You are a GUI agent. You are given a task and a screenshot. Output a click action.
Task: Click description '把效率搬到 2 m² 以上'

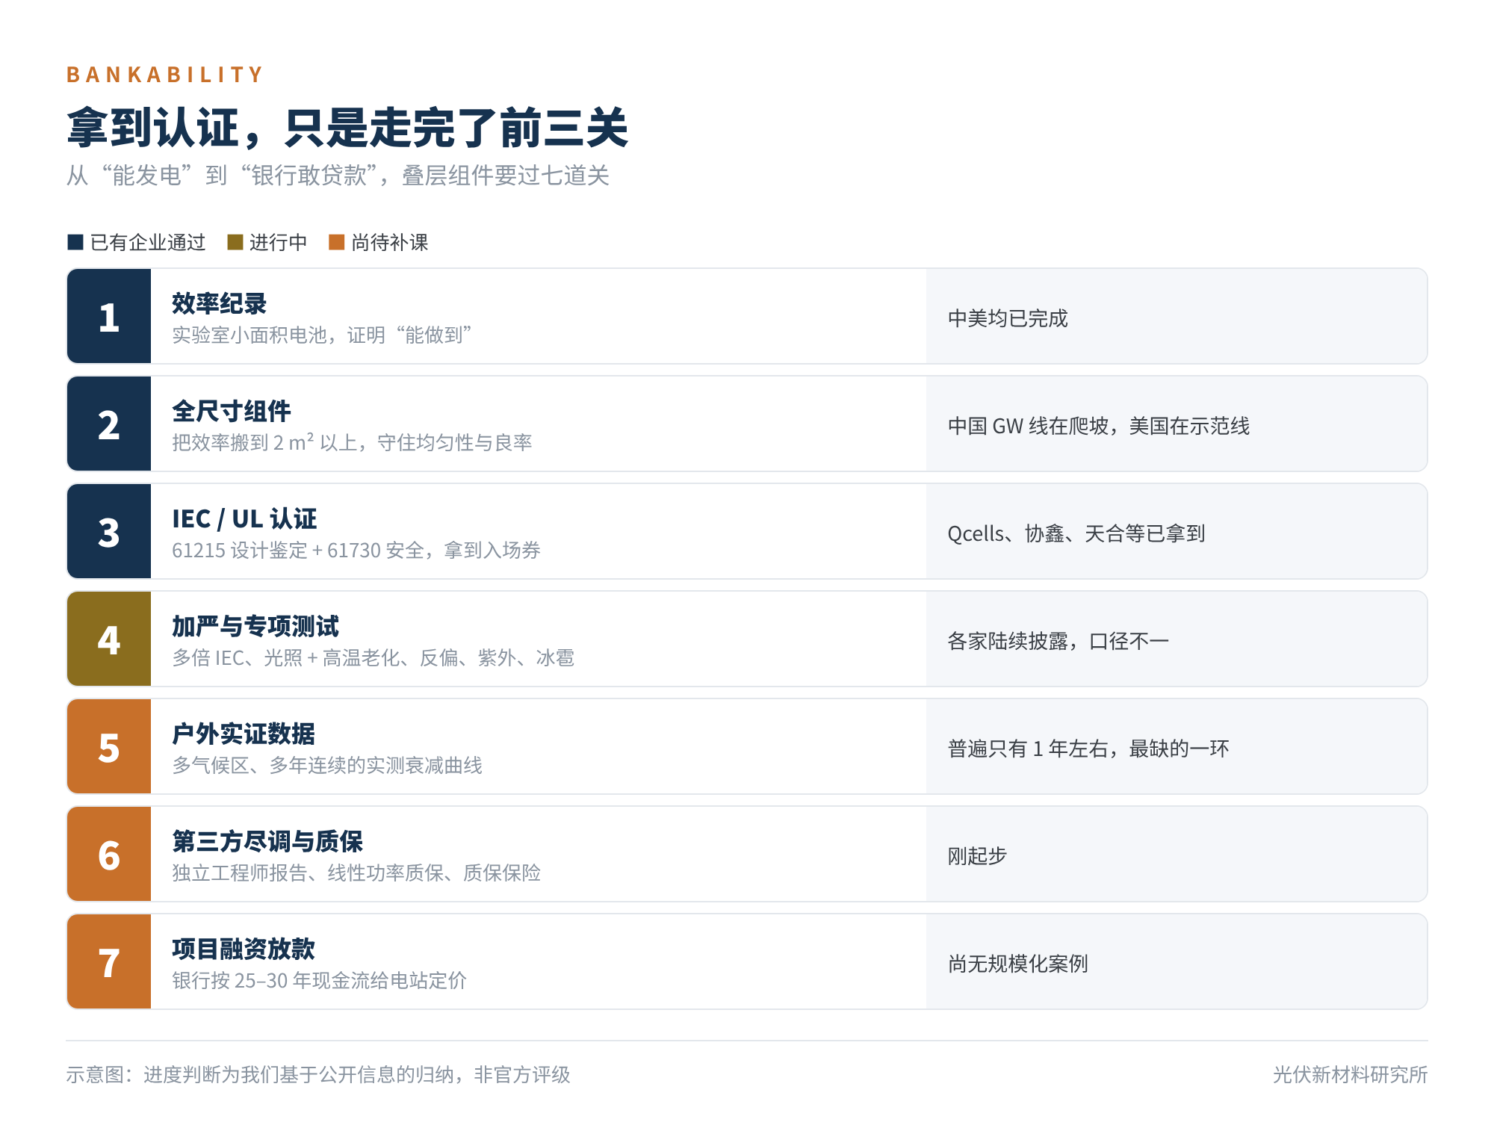(352, 442)
